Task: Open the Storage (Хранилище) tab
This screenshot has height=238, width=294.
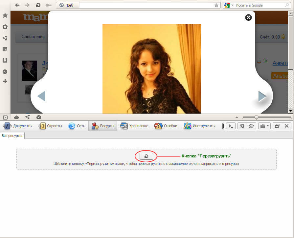Action: [134, 126]
